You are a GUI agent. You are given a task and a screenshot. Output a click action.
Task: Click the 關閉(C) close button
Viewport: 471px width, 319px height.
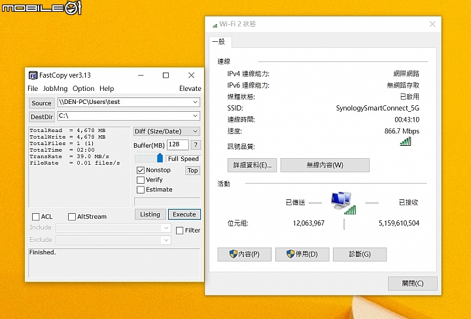[x=413, y=283]
